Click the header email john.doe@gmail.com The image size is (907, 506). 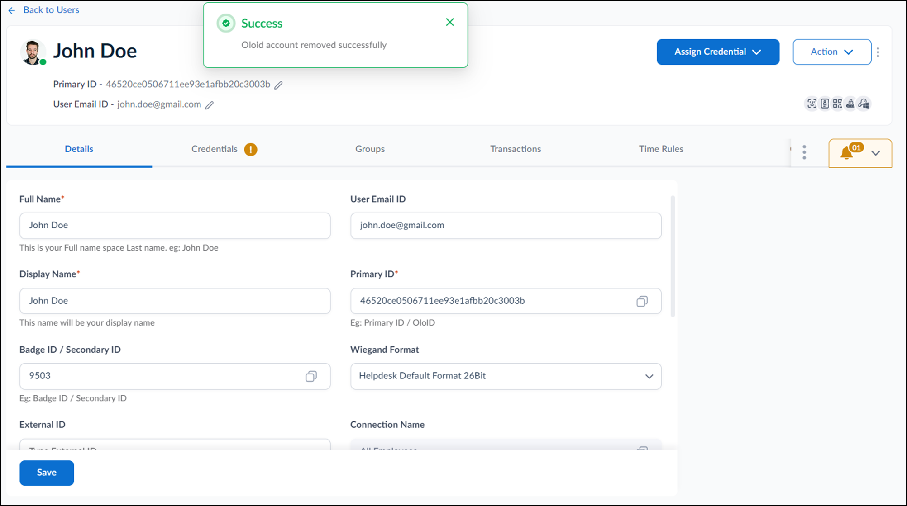(159, 104)
